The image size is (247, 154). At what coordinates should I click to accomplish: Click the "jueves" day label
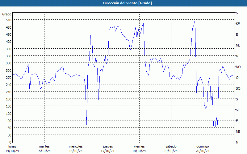pos(108,146)
